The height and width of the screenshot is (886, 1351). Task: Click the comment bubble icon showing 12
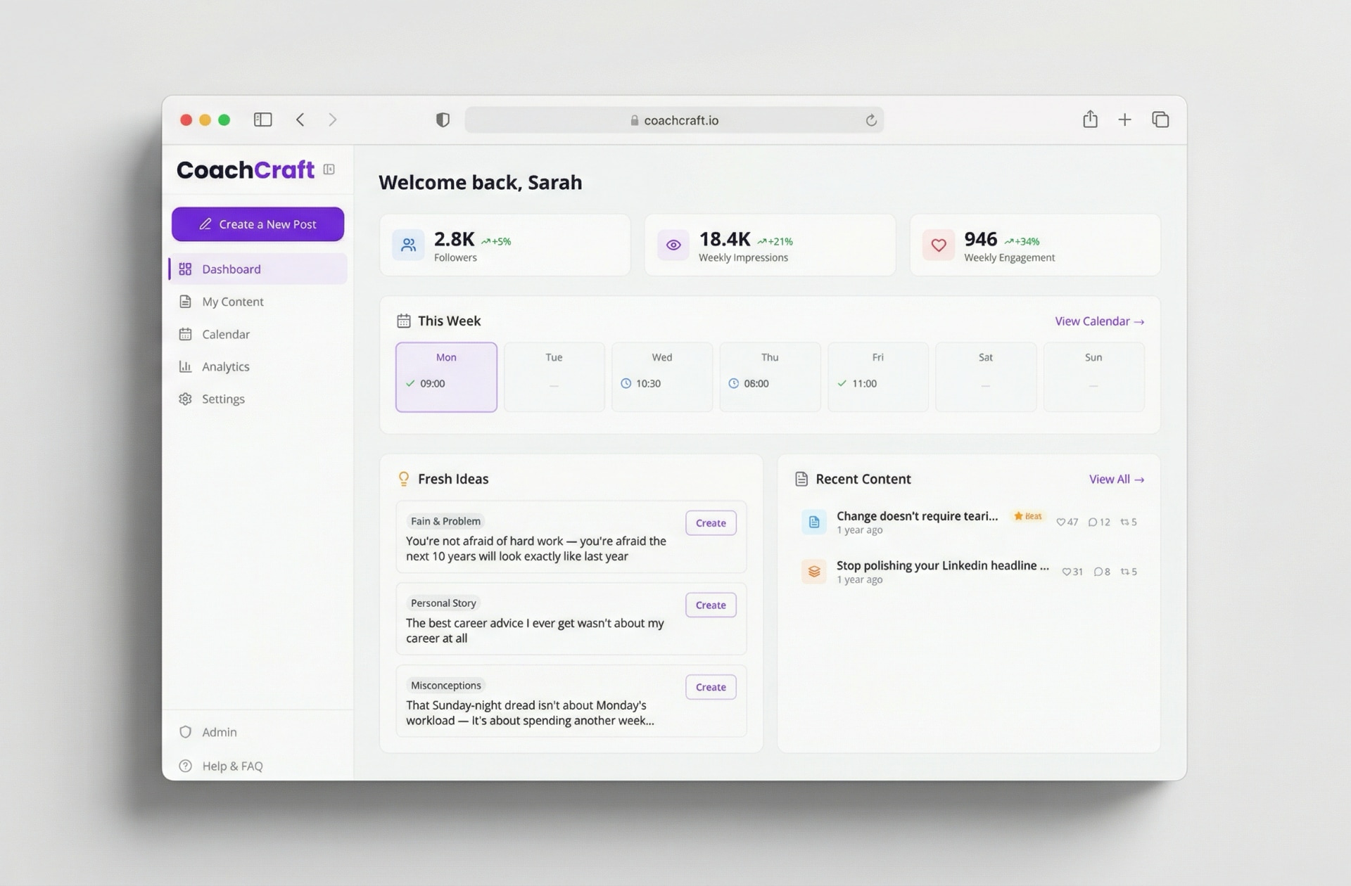1092,522
